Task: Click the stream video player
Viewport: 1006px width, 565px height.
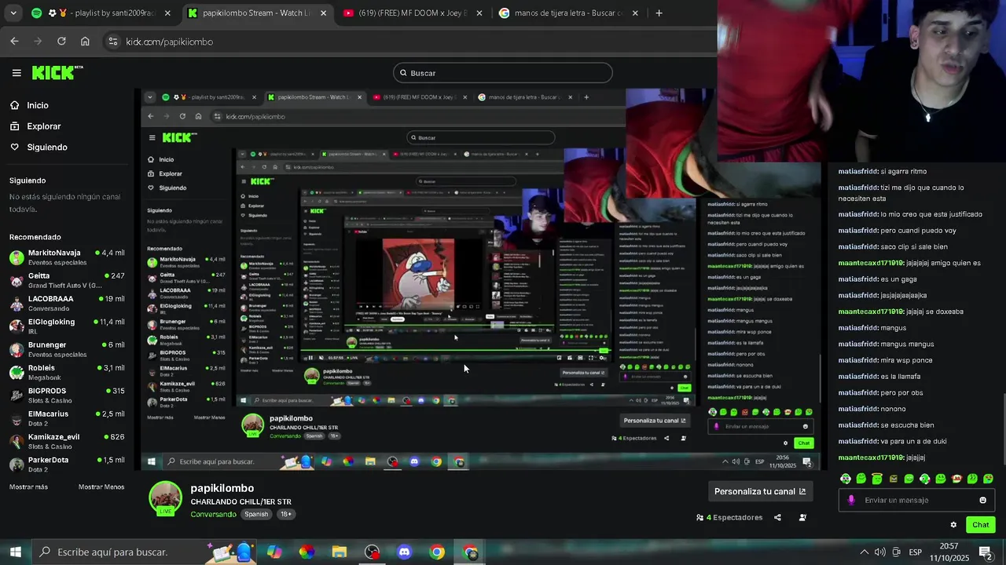Action: pyautogui.click(x=481, y=279)
